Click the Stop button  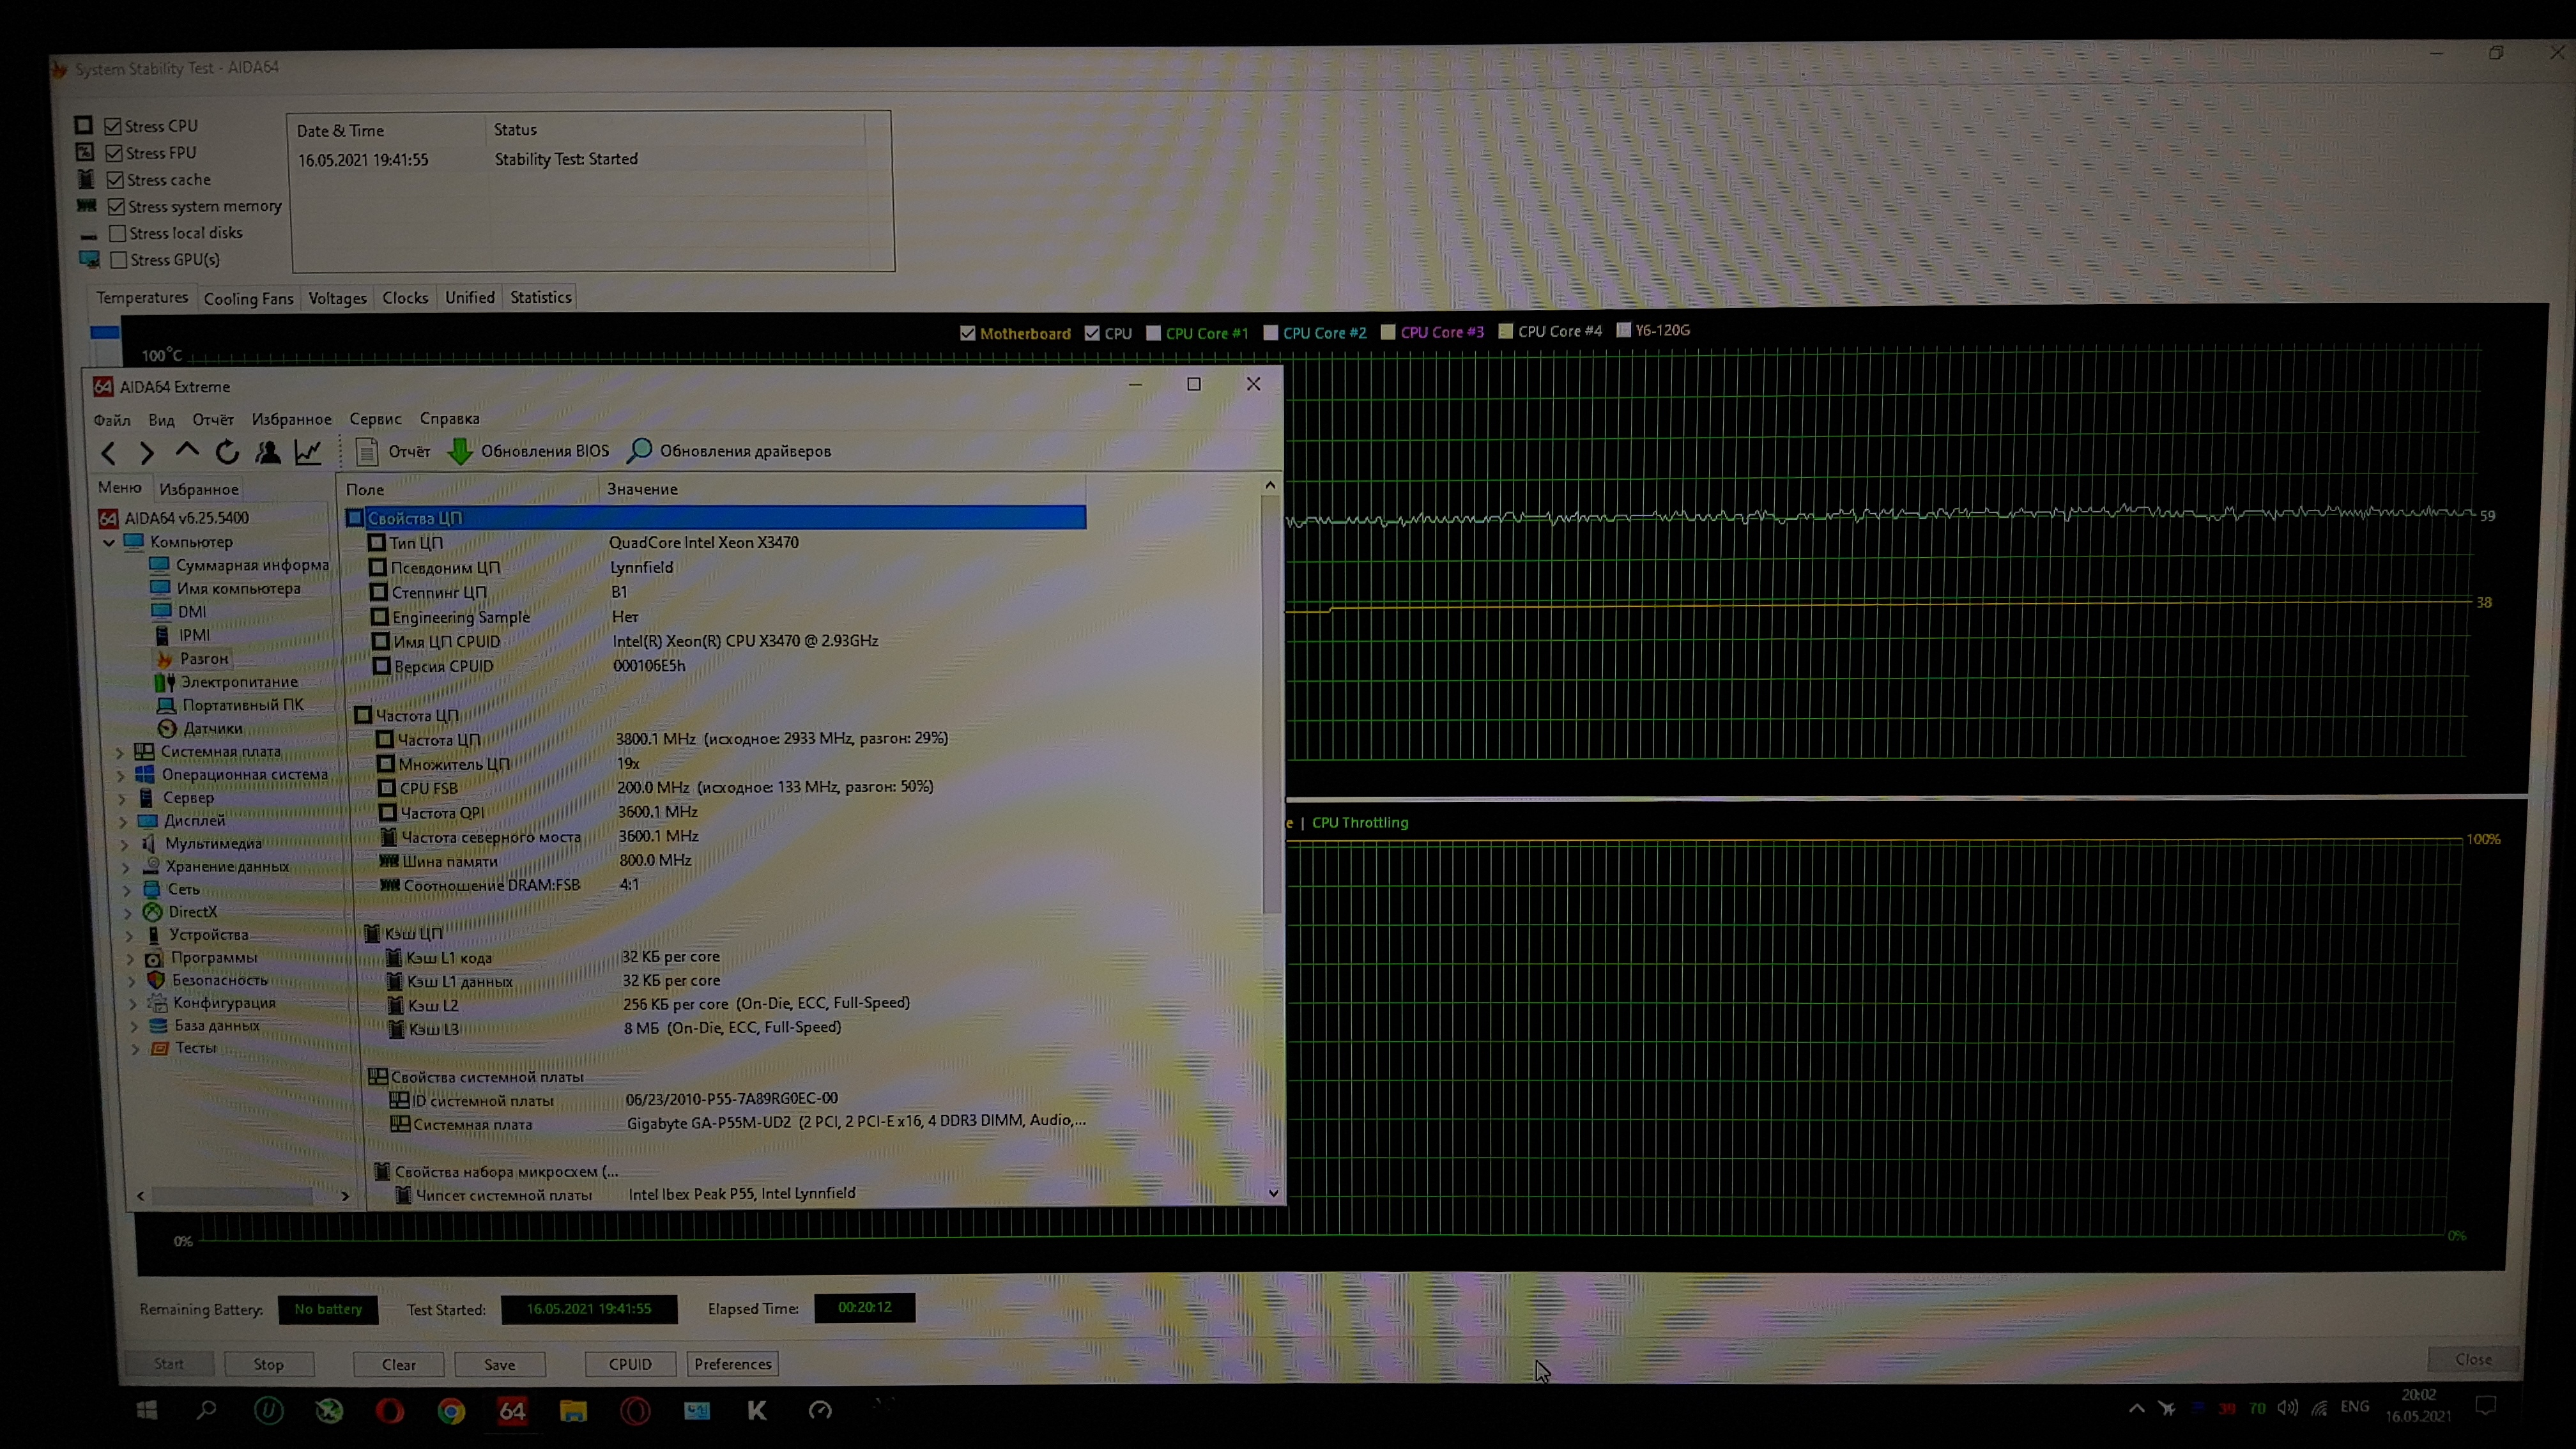tap(268, 1365)
